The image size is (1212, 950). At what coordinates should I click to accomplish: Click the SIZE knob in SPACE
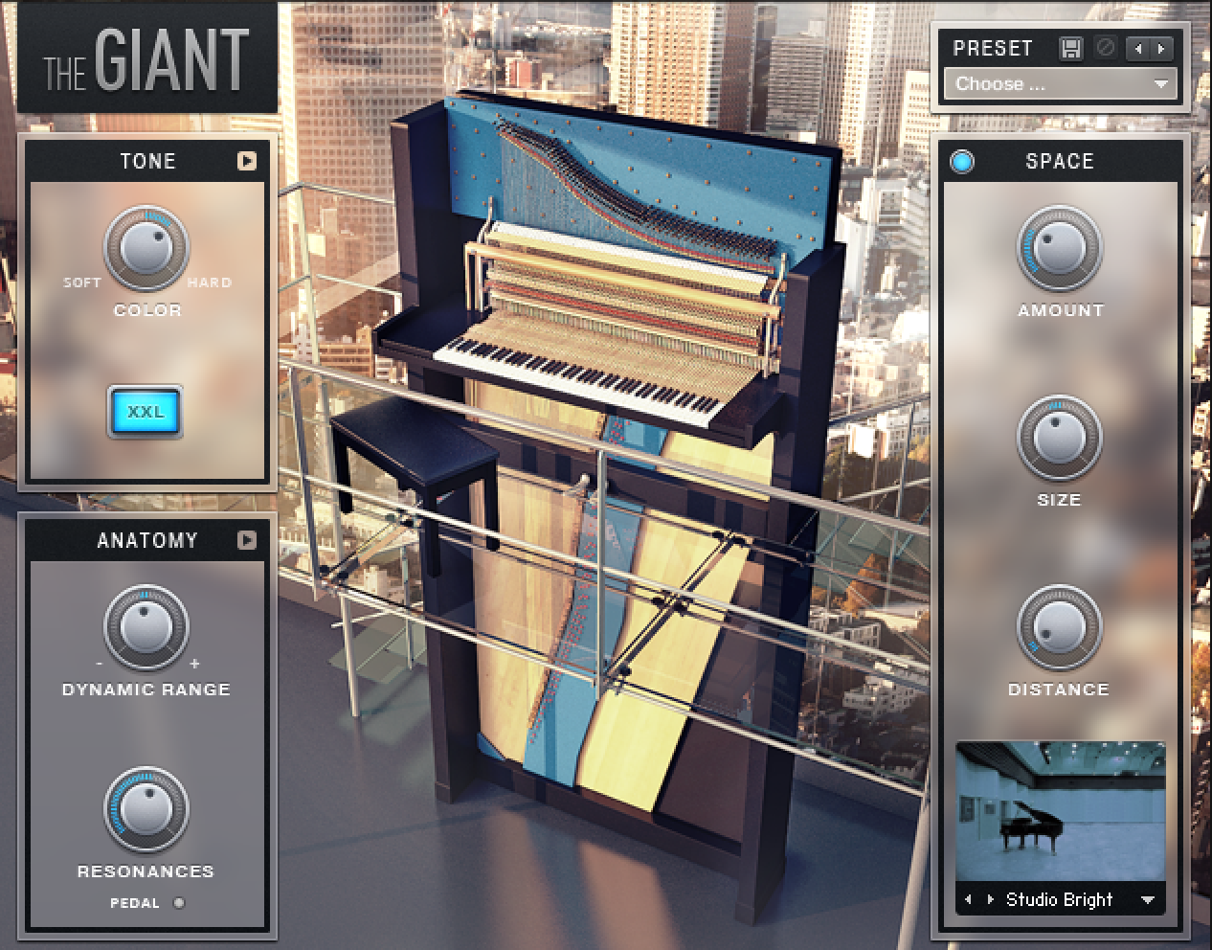click(x=1059, y=440)
